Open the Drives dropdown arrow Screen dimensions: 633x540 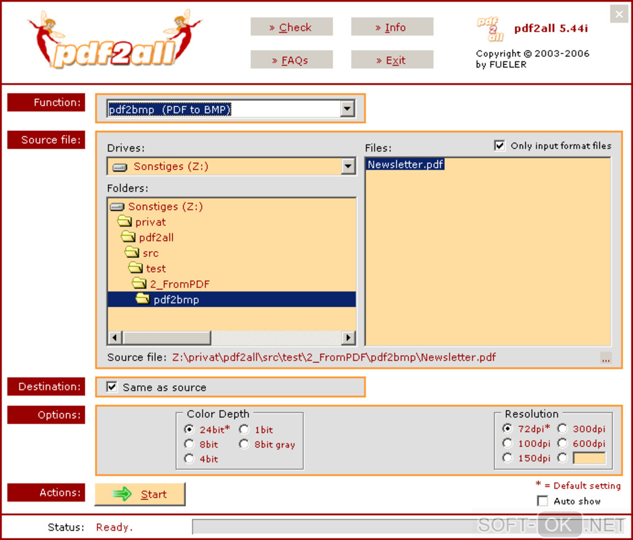[348, 166]
